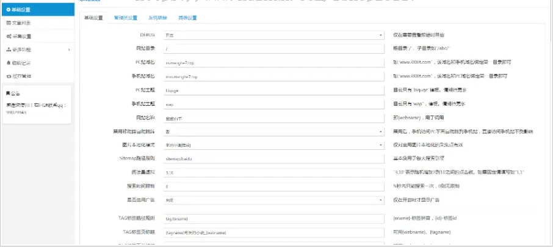
Task: Click the 搜索时间限制 input showing 0
Action: [273, 186]
